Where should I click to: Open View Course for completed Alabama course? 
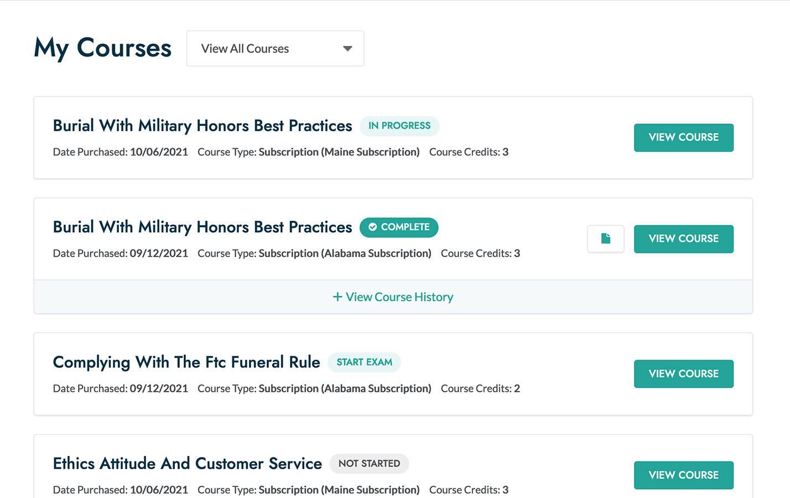[x=683, y=238]
